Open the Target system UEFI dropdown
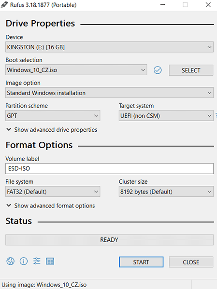This screenshot has width=217, height=289. [166, 116]
